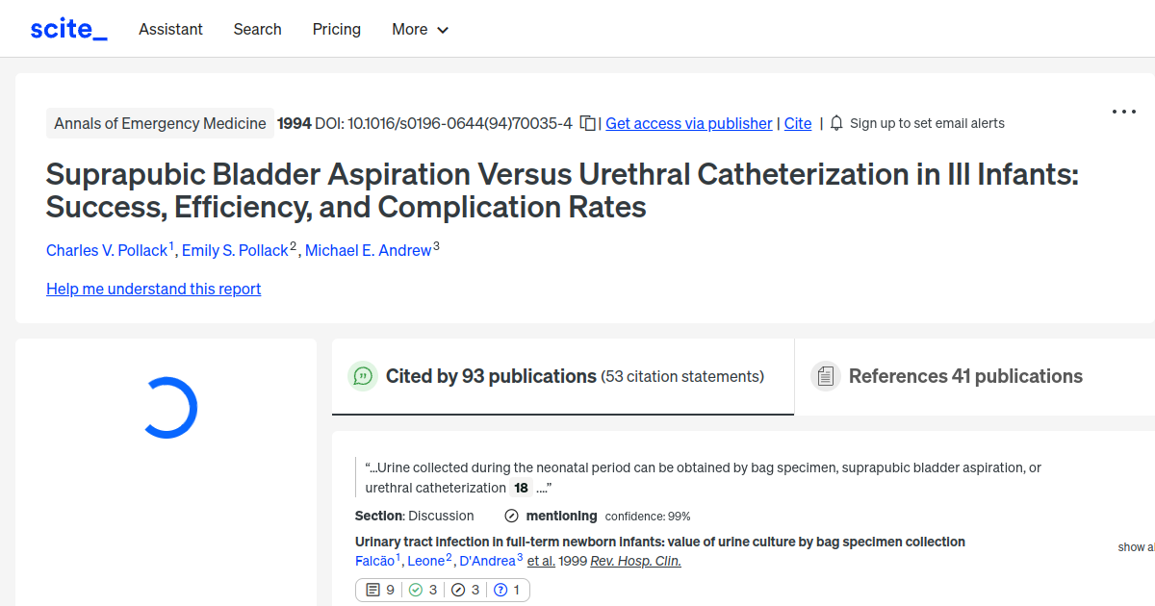
Task: Click the blue loading spinner
Action: click(170, 407)
